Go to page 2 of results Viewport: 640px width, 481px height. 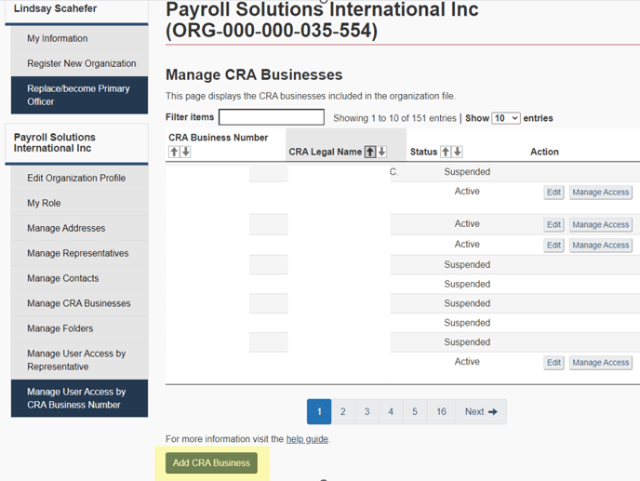pyautogui.click(x=342, y=411)
